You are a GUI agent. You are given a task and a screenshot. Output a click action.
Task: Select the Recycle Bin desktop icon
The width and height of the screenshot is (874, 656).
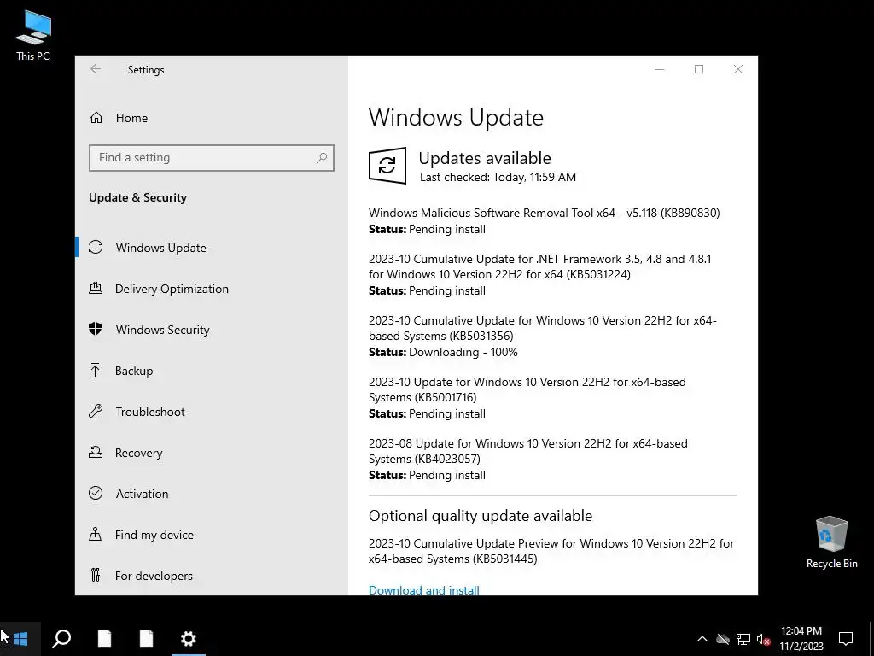pos(831,542)
